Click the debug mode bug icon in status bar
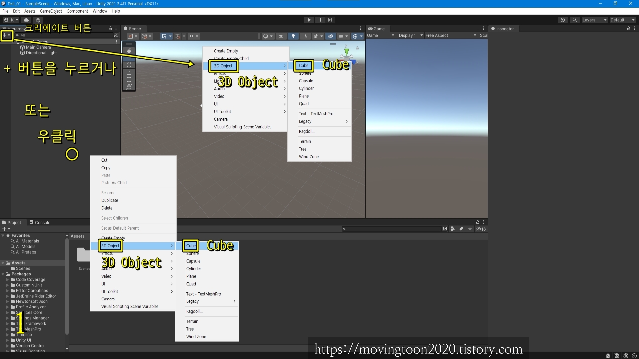Viewport: 639px width, 359px height. (x=608, y=356)
